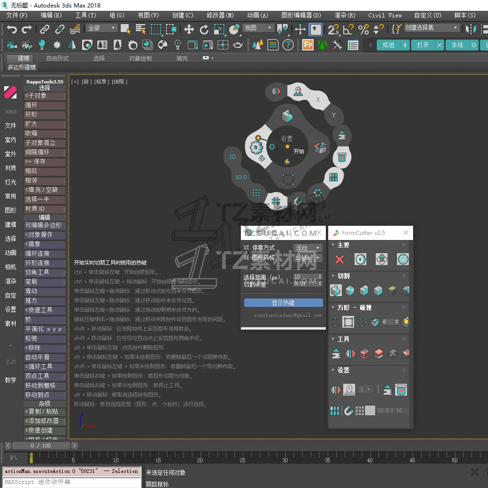Open the UI 停靠方式 dropdown showing 浮动
488x488 pixels.
307,248
